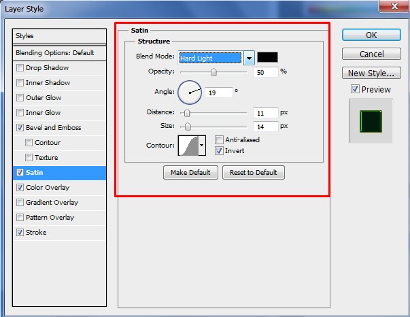Turn on Anti-aliased option
Viewport: 410px width, 317px height.
219,140
